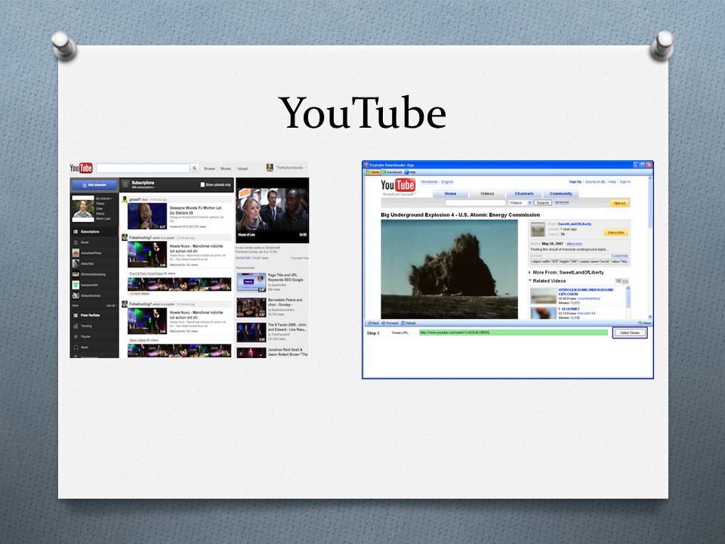This screenshot has width=725, height=544.
Task: Click the Reload button in Downloader App
Action: [x=409, y=323]
